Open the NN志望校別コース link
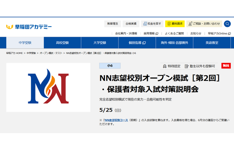234x155 pixels. click(116, 120)
